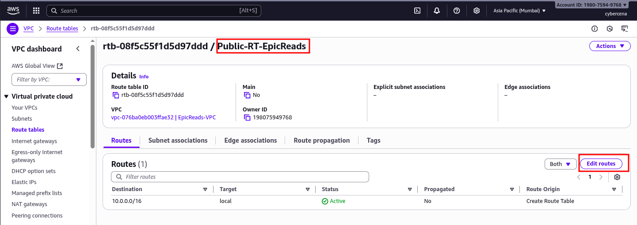Screen dimensions: 637x225
Task: Go to the next routes page
Action: coord(600,177)
